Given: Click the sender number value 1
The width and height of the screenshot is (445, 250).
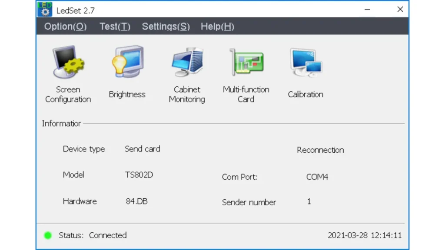Looking at the screenshot, I should [x=309, y=201].
